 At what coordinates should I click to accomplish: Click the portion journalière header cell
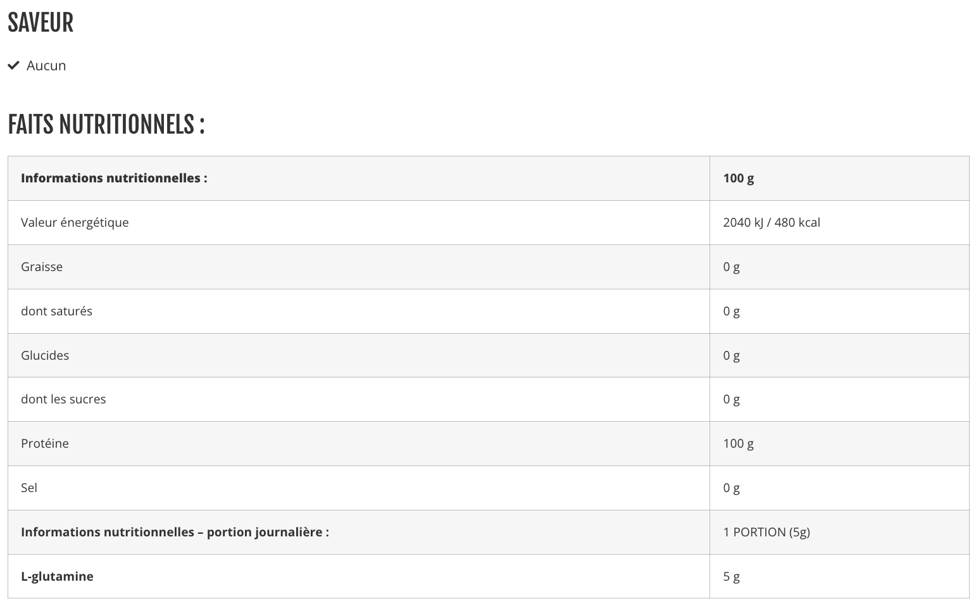(x=175, y=532)
